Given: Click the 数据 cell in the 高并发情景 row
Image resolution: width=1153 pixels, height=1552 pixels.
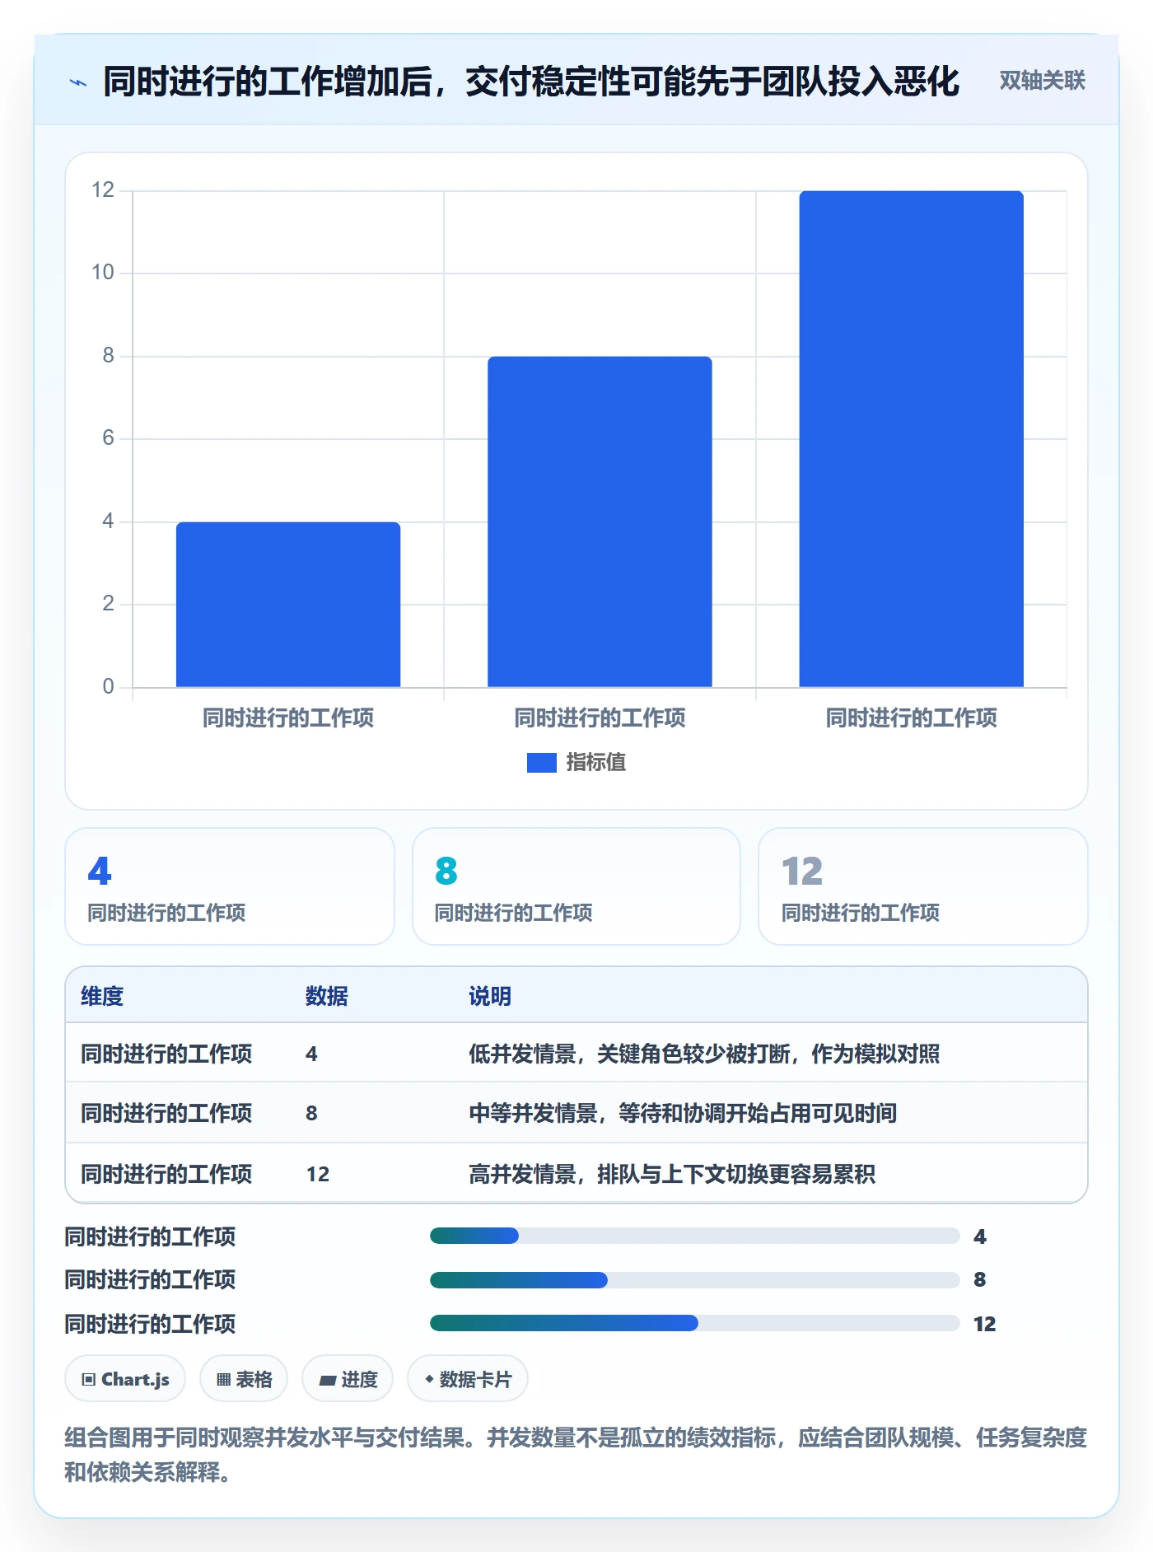Looking at the screenshot, I should point(318,1174).
